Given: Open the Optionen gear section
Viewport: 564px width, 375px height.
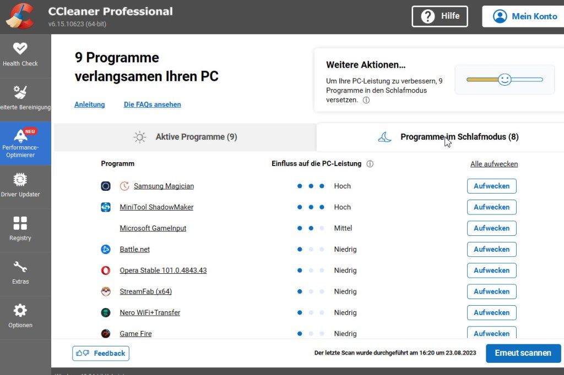Looking at the screenshot, I should 20,317.
